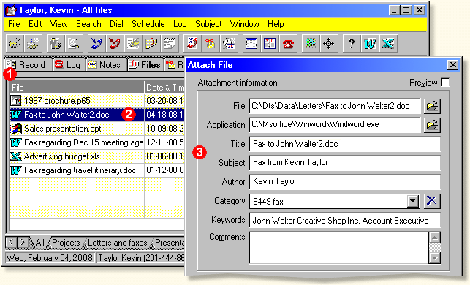
Task: Click the question mark help icon
Action: point(352,44)
